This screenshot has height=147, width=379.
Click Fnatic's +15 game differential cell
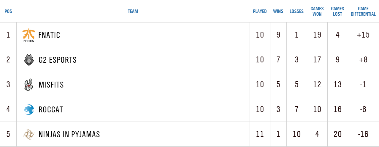363,35
